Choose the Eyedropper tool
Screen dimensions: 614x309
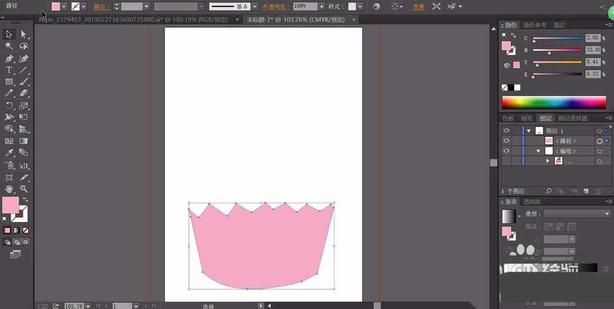pyautogui.click(x=9, y=153)
